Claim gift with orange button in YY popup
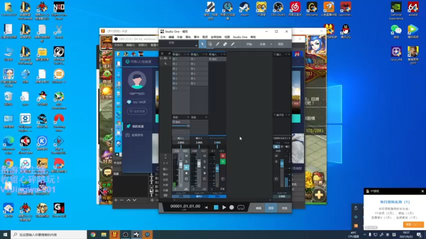426x239 pixels. pos(413,224)
